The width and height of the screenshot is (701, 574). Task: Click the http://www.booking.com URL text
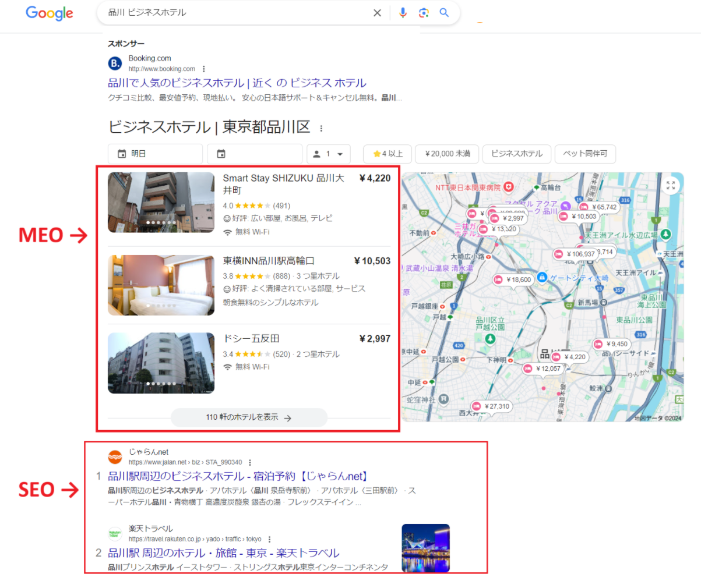(161, 69)
